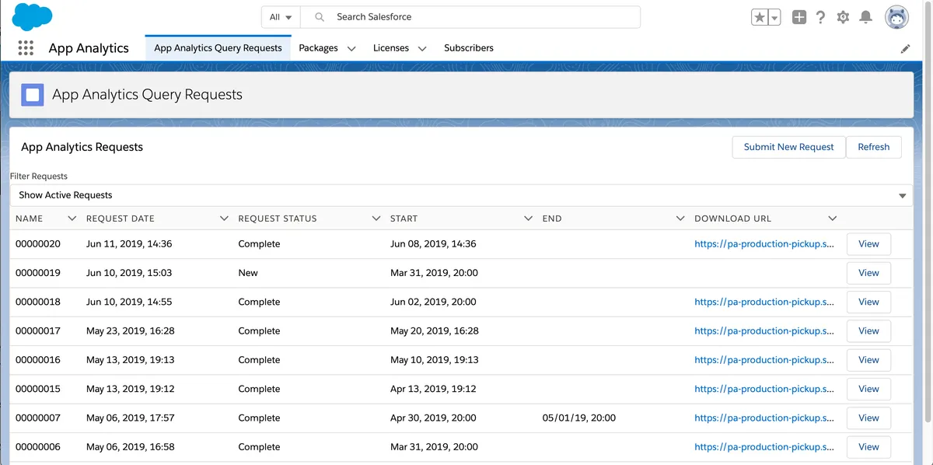This screenshot has width=933, height=465.
Task: Click the Submit New Request button
Action: click(x=788, y=147)
